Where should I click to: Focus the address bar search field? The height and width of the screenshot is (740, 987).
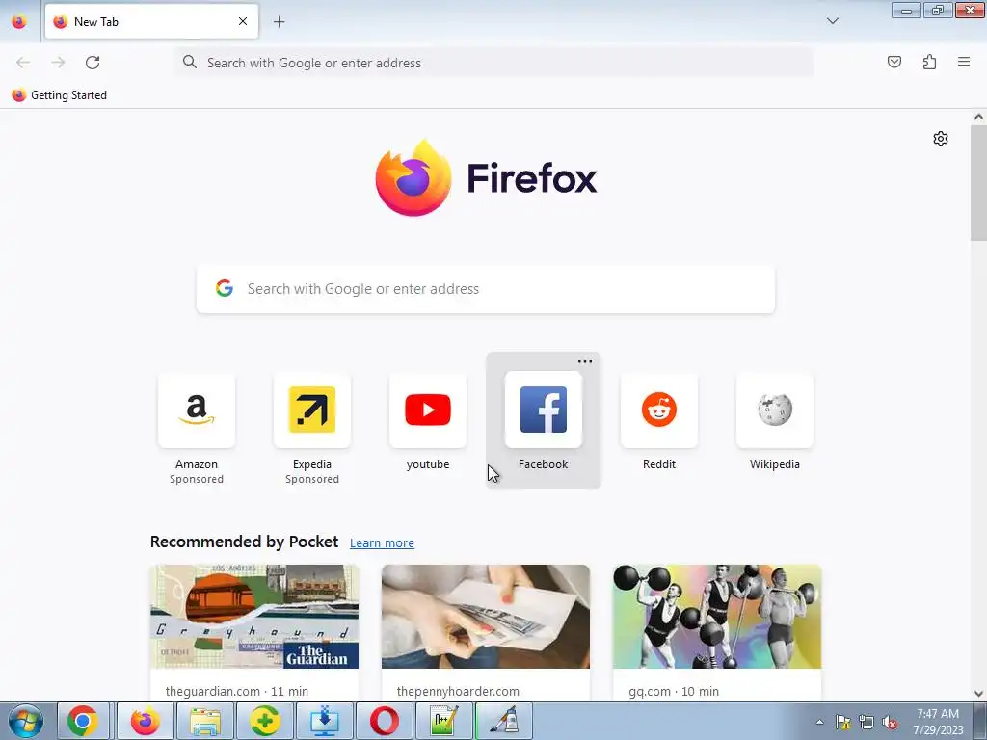pos(494,63)
